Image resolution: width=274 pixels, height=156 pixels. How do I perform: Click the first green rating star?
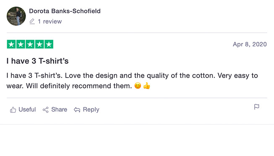tap(11, 44)
